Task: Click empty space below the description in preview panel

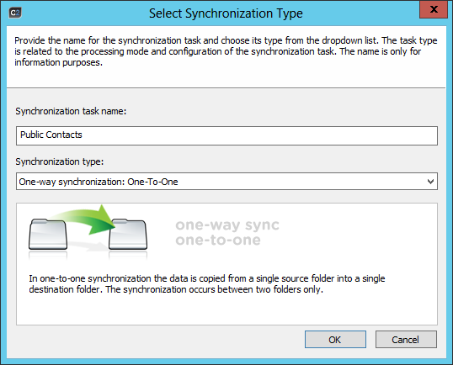Action: [x=226, y=310]
